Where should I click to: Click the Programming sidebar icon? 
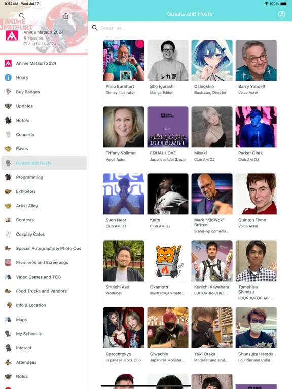(8, 177)
